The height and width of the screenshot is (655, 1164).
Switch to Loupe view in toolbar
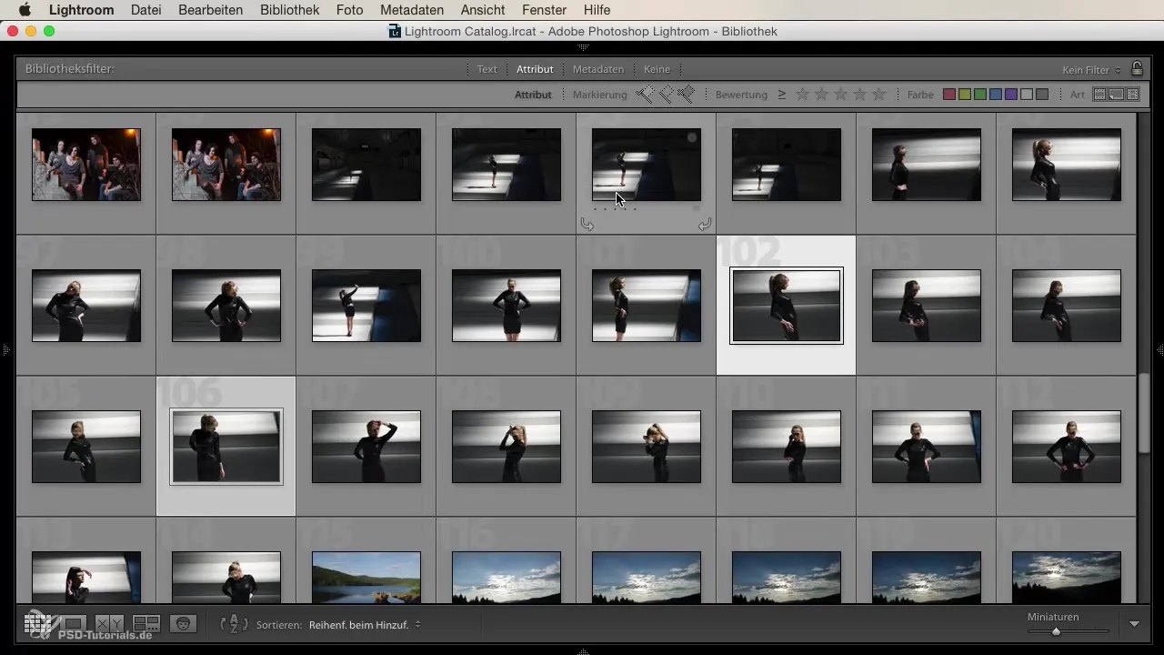pyautogui.click(x=74, y=624)
